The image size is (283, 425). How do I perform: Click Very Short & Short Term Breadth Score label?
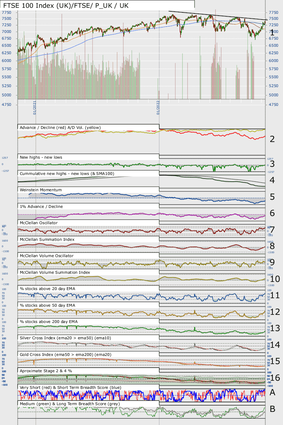(70, 387)
